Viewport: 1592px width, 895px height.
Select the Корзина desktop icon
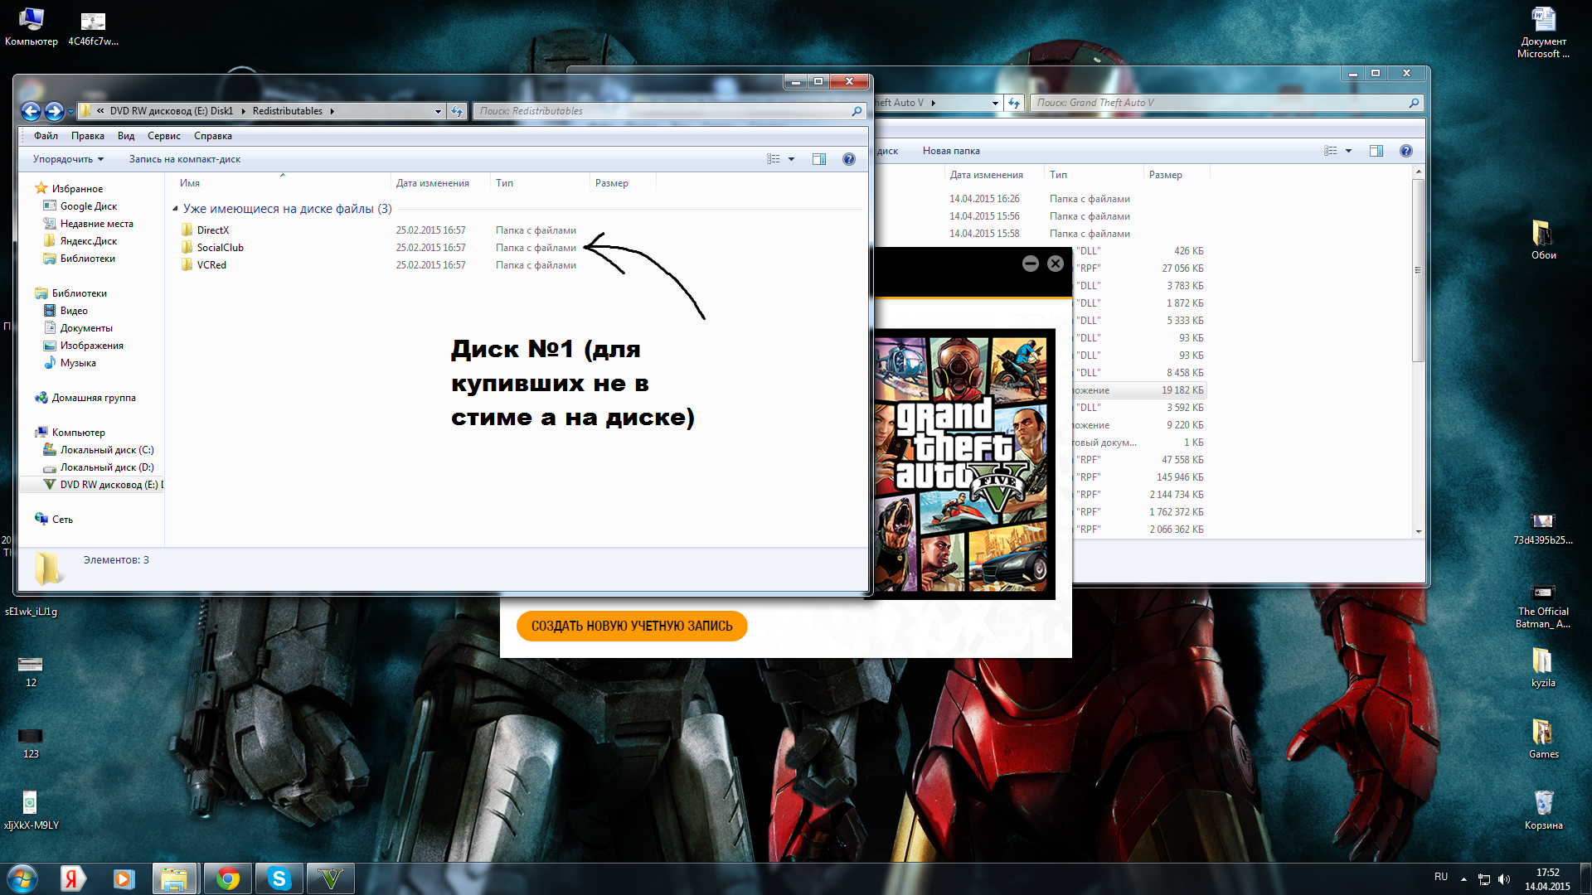tap(1543, 810)
